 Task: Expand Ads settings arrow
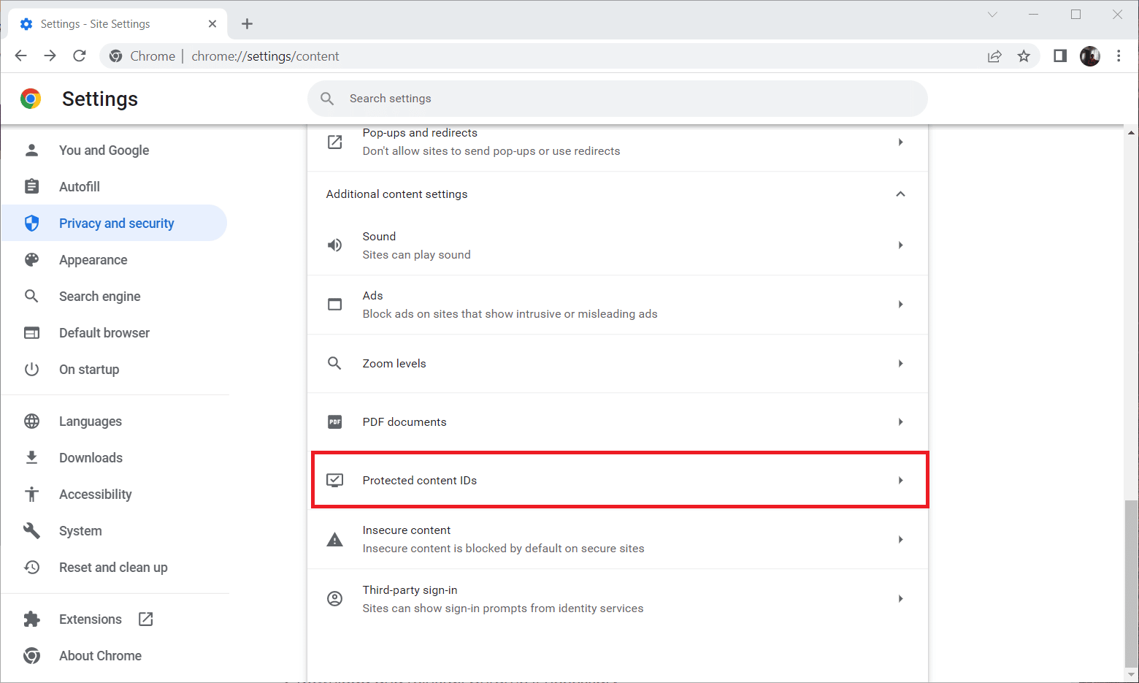click(900, 305)
